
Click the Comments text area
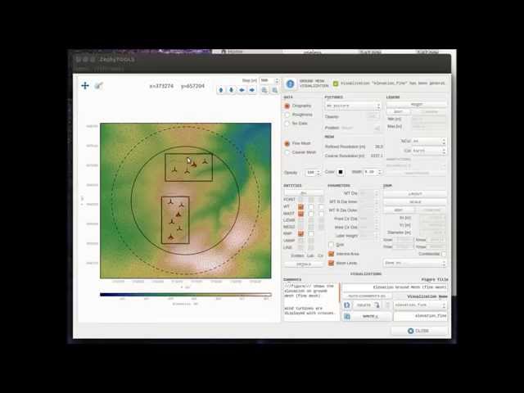(x=311, y=301)
